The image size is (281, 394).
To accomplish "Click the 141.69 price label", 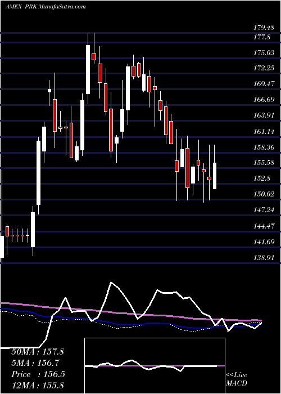I will point(263,241).
